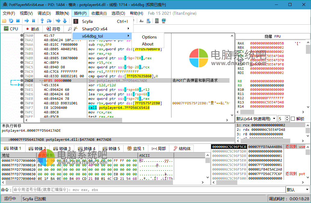Image resolution: width=311 pixels, height=203 pixels.
Task: Restart the debuggee with the restart icon
Action: click(11, 21)
